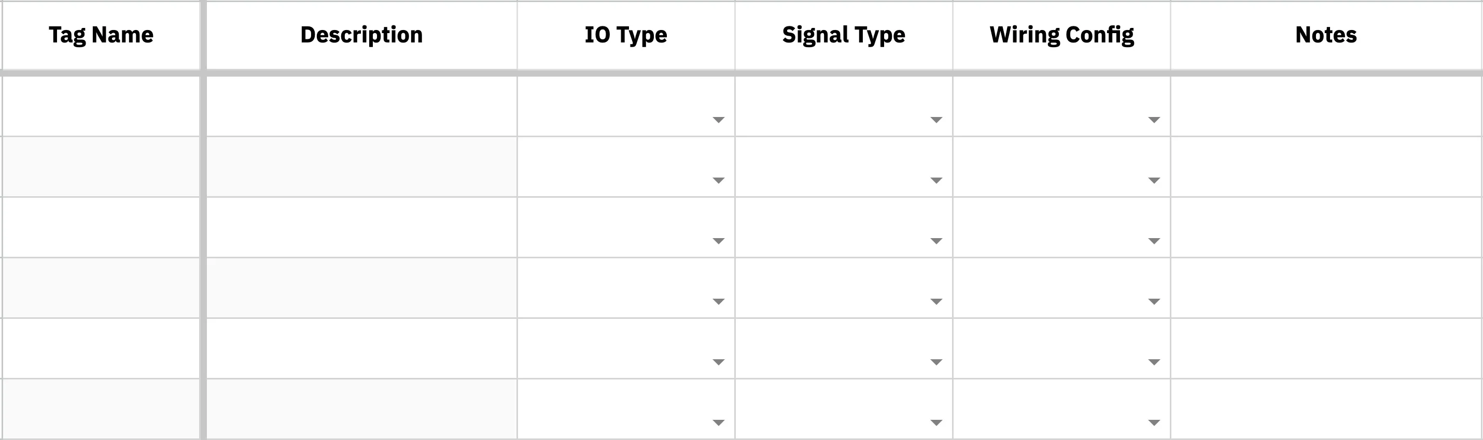The width and height of the screenshot is (1483, 440).
Task: Select the Signal Type column header
Action: [844, 36]
